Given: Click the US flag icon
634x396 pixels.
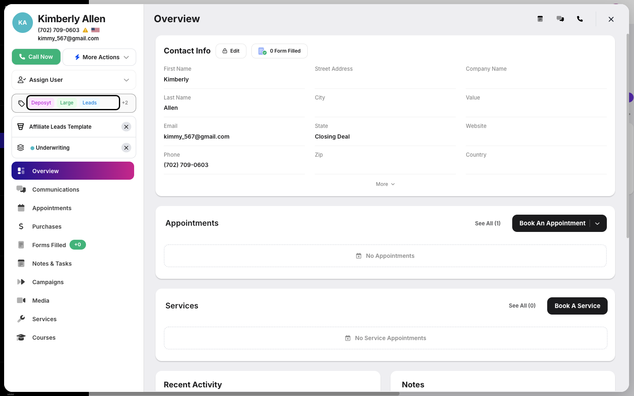Looking at the screenshot, I should (95, 30).
